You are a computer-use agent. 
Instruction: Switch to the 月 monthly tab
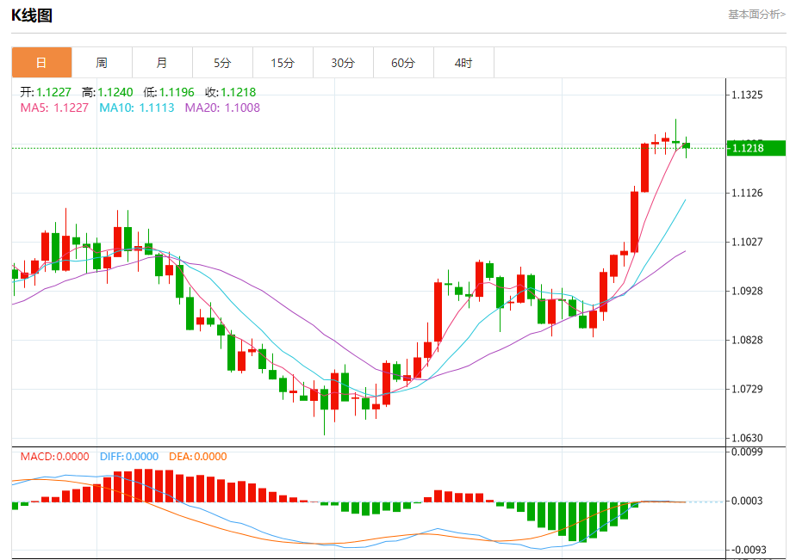click(162, 62)
